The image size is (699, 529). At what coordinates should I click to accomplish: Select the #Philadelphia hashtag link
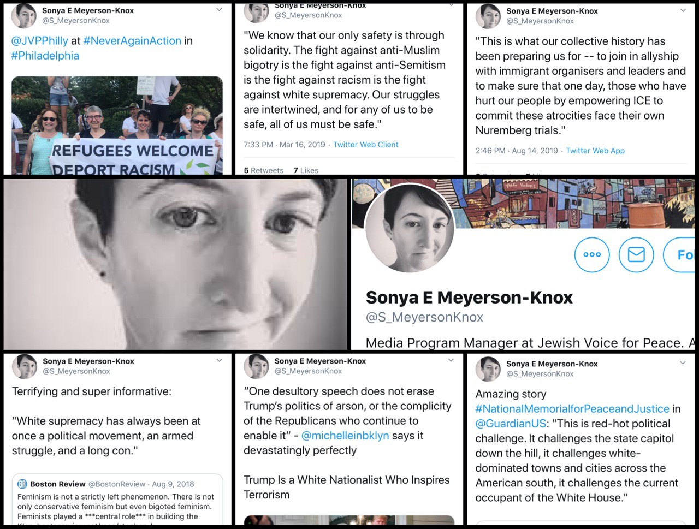45,56
